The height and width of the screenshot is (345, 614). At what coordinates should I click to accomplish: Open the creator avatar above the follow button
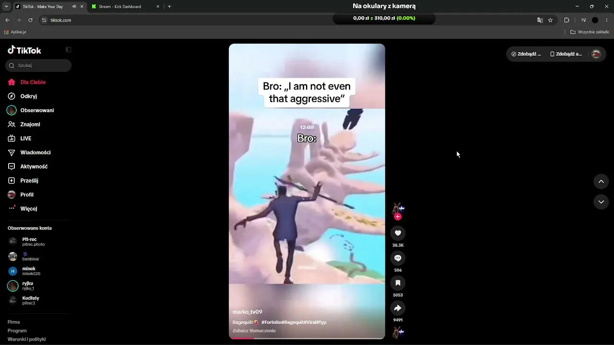(x=398, y=207)
